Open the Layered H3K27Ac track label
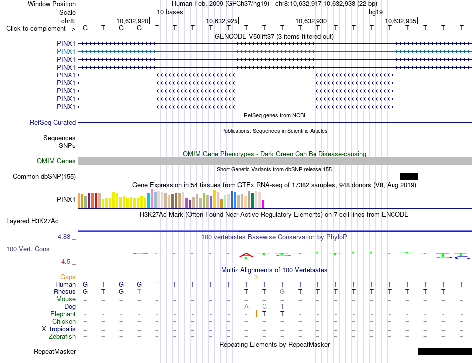 click(32, 221)
